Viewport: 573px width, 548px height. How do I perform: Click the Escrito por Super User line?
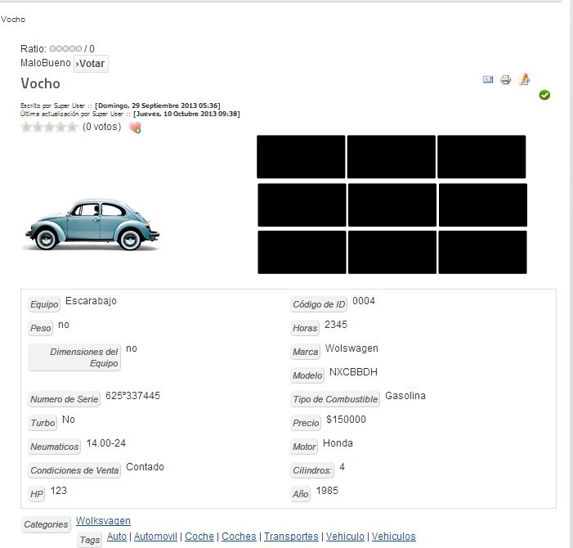pos(120,106)
